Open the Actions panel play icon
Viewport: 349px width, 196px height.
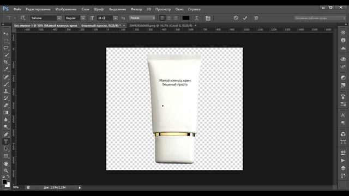pos(343,161)
